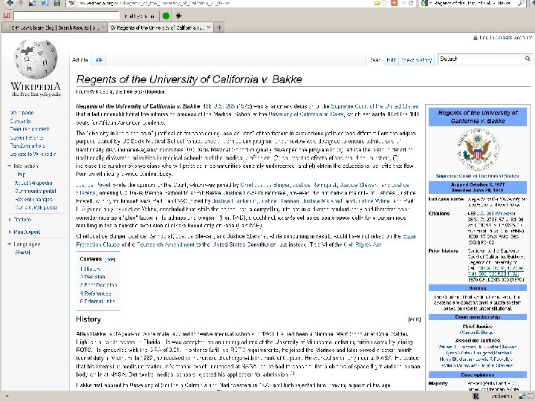
Task: Open the Civil Rights Act link
Action: point(362,244)
